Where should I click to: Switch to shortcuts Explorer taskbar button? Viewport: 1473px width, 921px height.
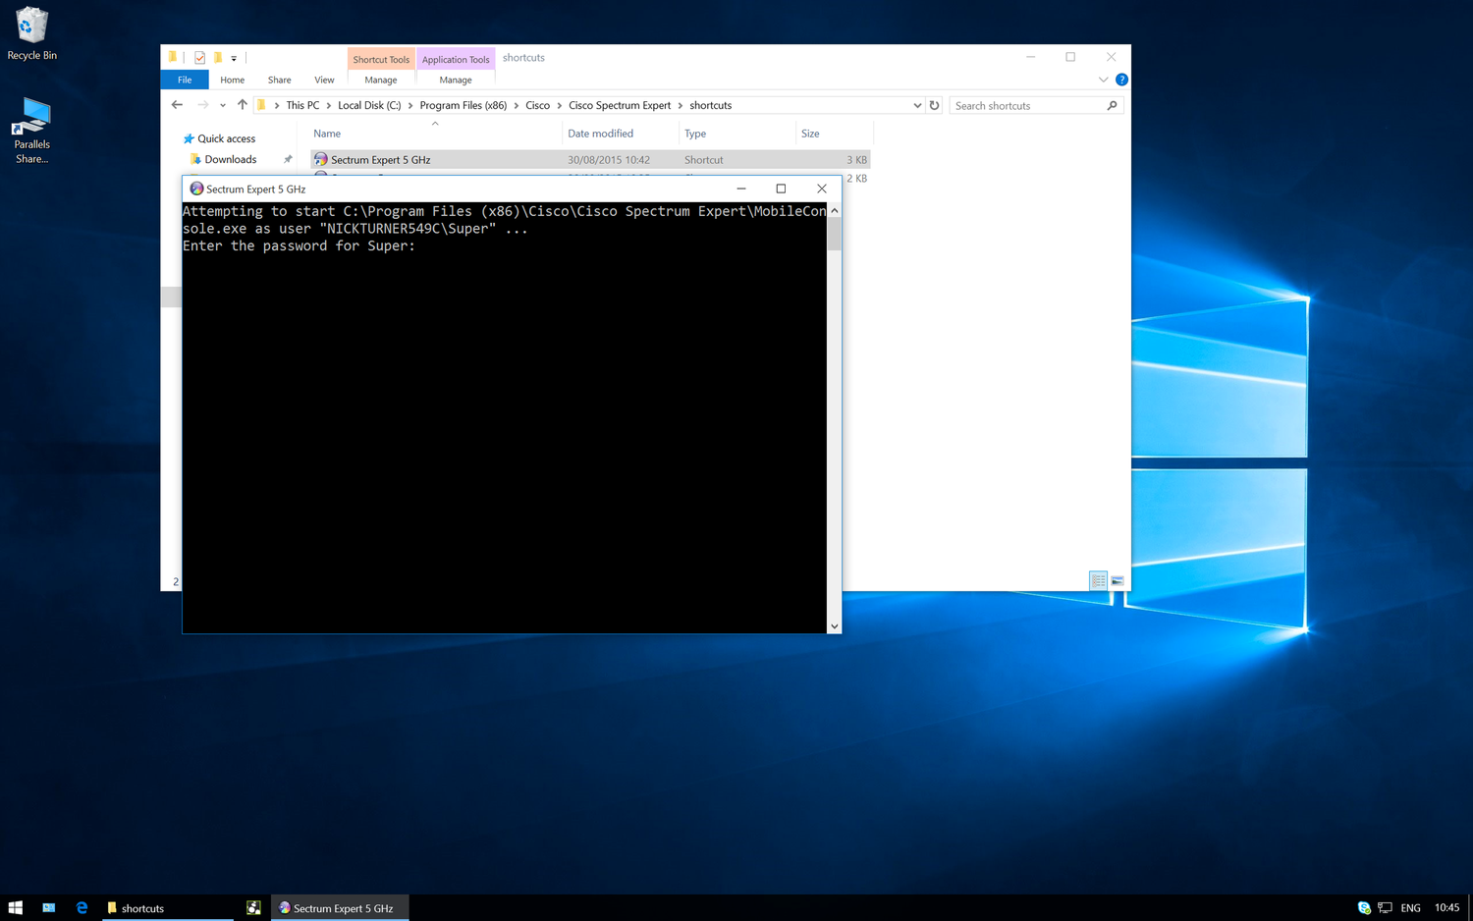[168, 908]
